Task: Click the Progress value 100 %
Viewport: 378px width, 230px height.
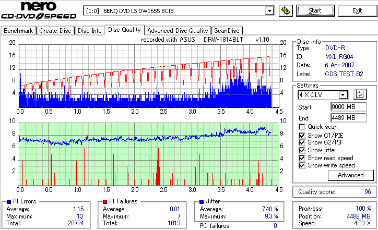Action: [363, 208]
